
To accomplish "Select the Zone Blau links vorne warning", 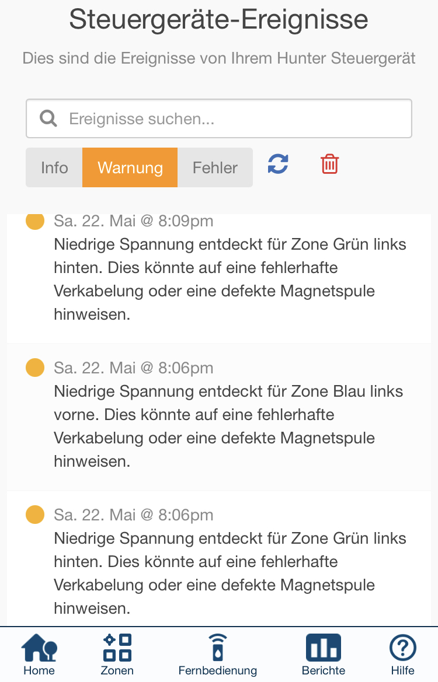I will 218,417.
